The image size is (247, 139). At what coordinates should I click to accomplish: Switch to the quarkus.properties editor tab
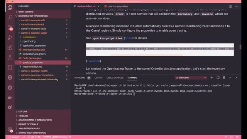coord(116,6)
